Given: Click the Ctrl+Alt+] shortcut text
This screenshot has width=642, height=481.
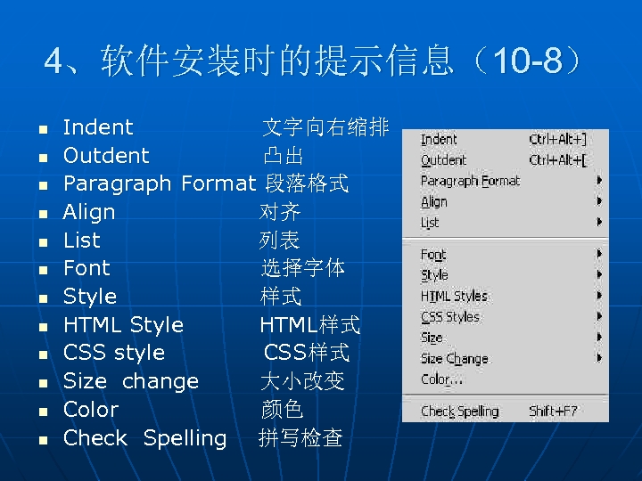Looking at the screenshot, I should [557, 140].
